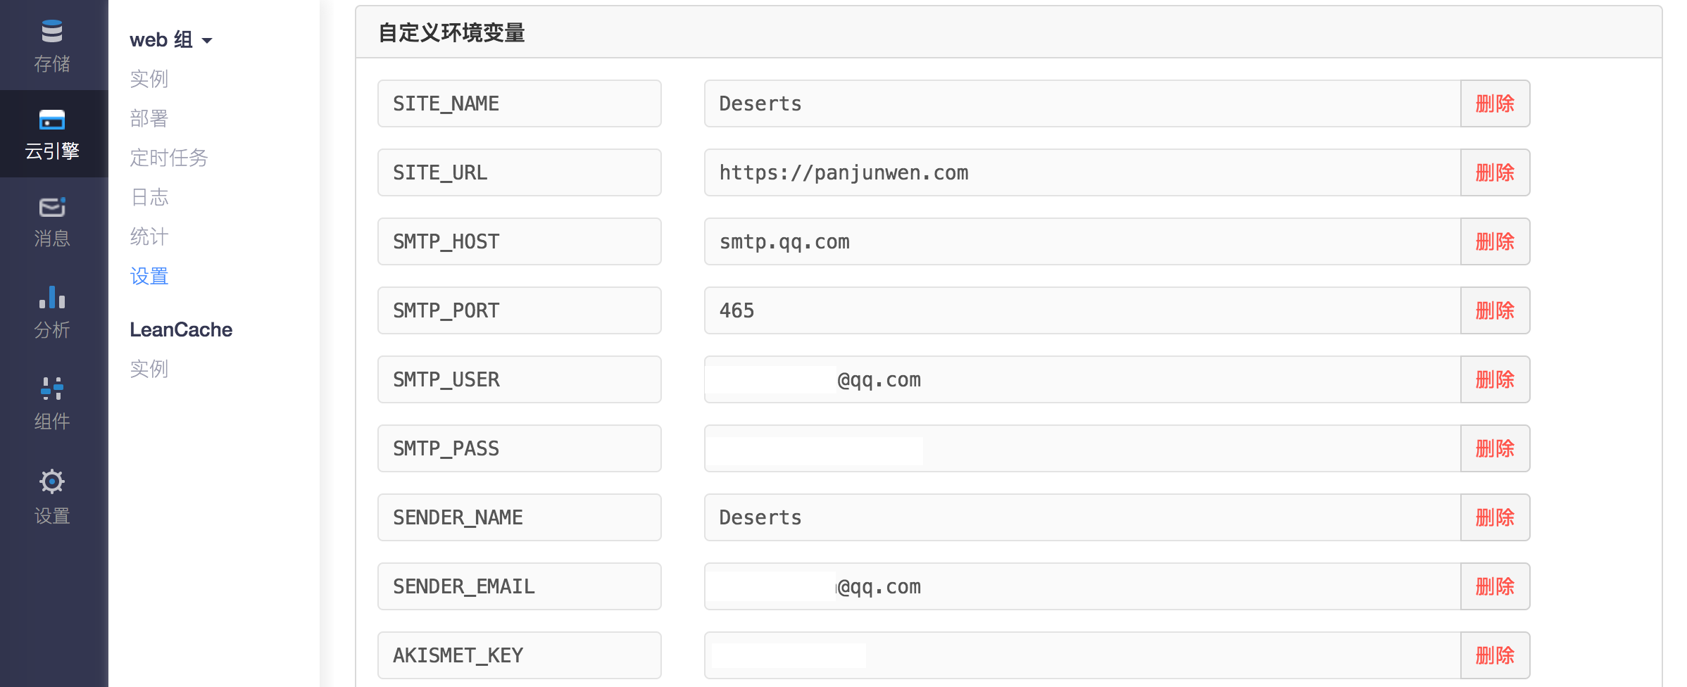1687x687 pixels.
Task: Open the 设置 gear icon in sidebar
Action: point(52,482)
